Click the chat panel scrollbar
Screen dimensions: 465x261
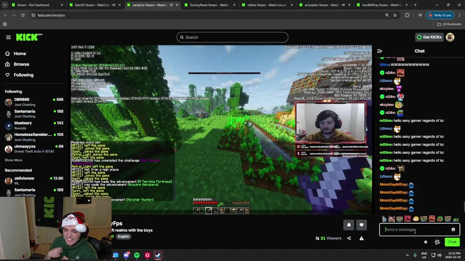(x=464, y=206)
